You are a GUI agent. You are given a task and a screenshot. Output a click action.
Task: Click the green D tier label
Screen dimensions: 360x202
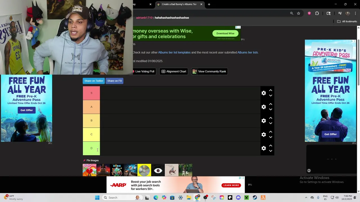point(91,148)
